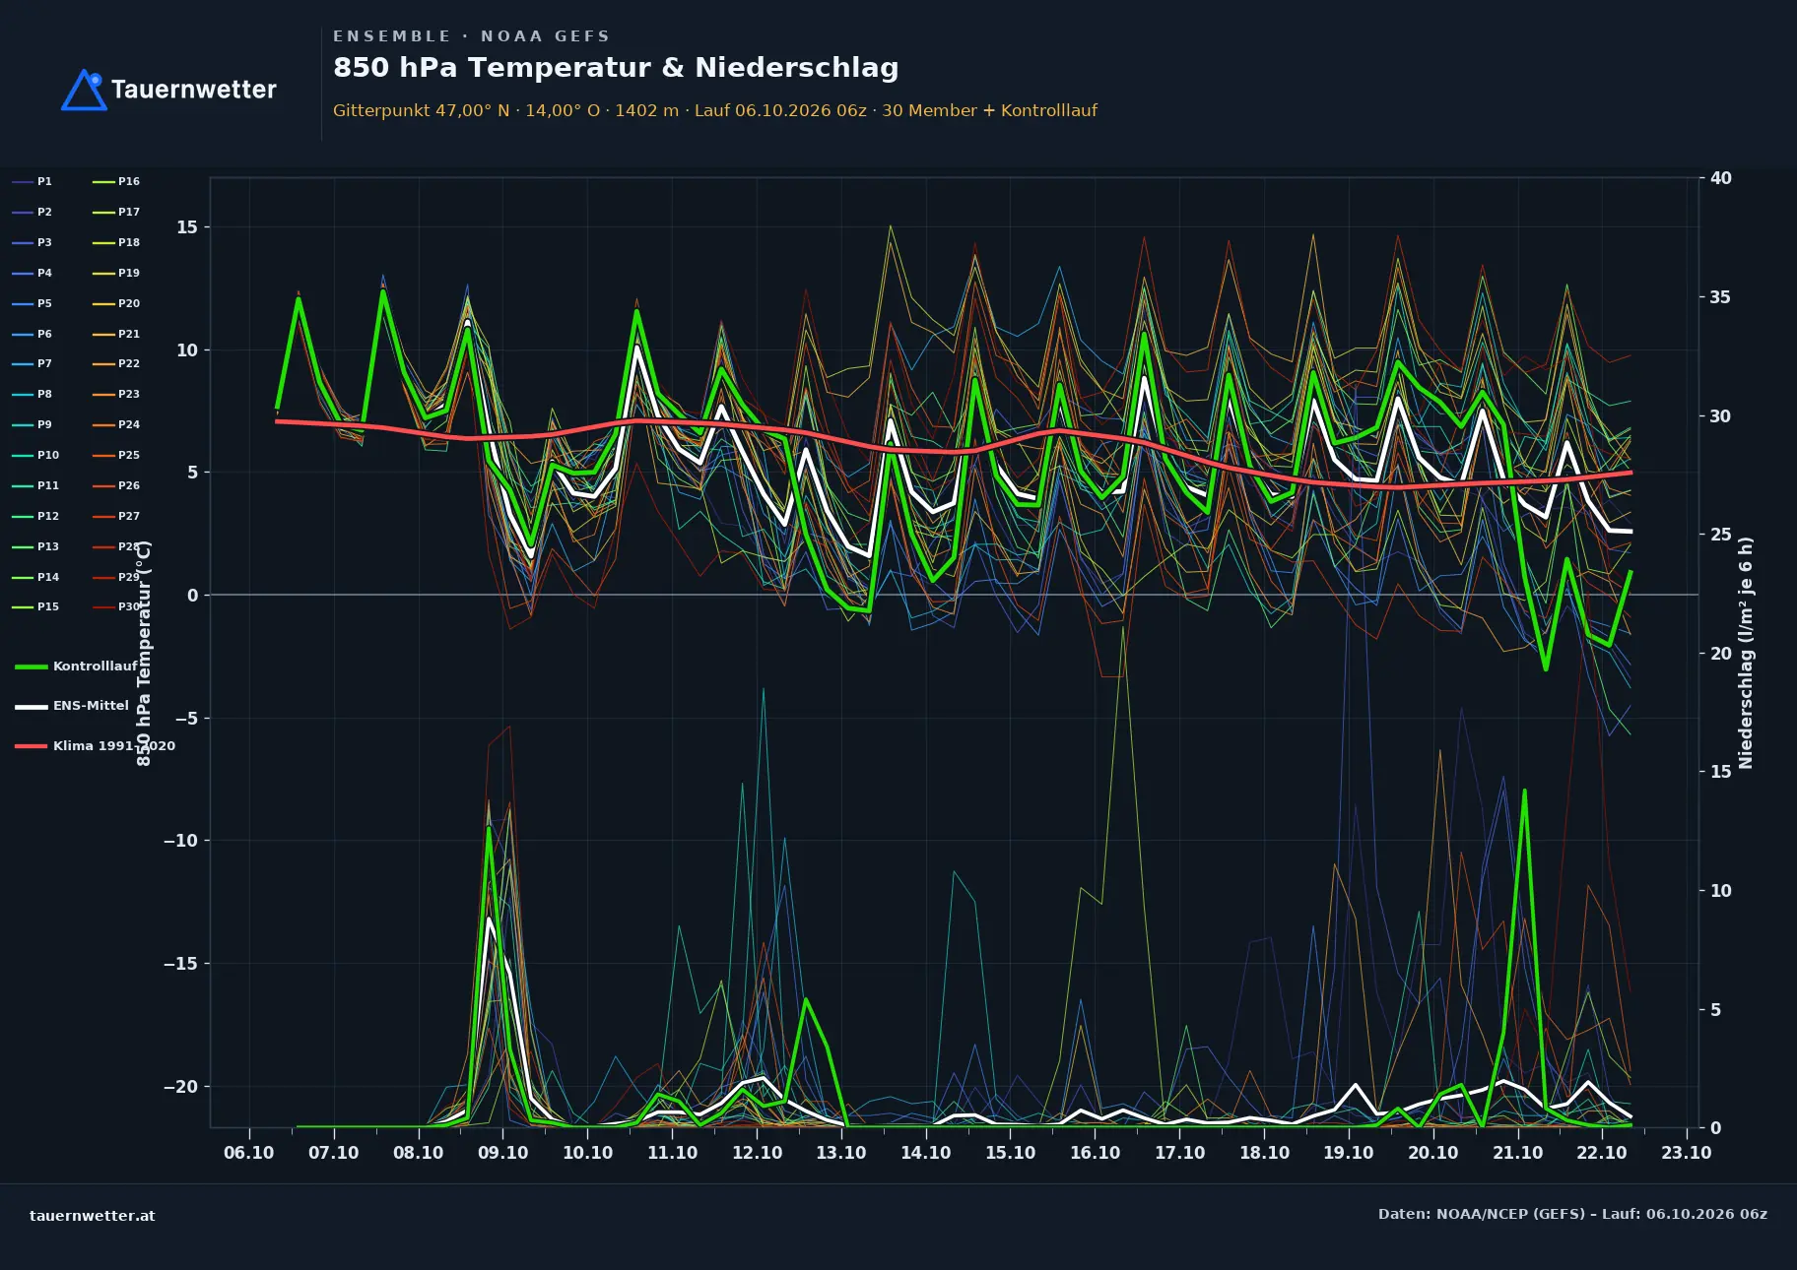Screen dimensions: 1797x1270
Task: Click the 21.10 date tick label
Action: [1517, 1153]
